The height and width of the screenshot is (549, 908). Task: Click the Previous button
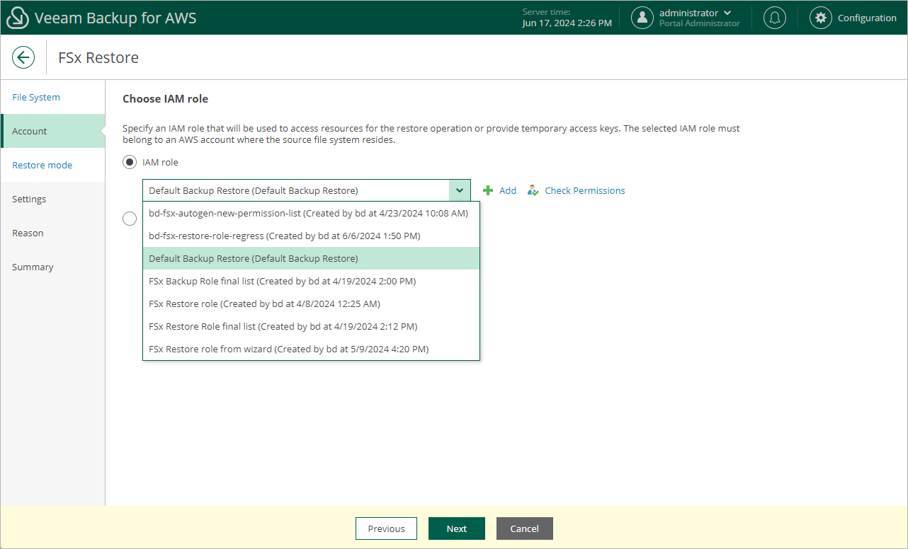tap(387, 528)
